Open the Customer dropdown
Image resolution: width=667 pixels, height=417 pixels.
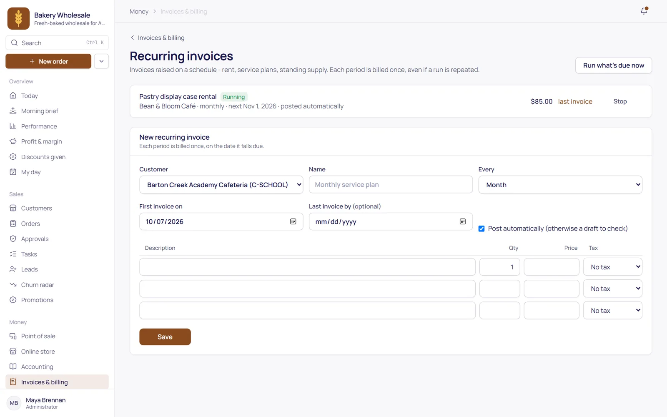(x=221, y=185)
